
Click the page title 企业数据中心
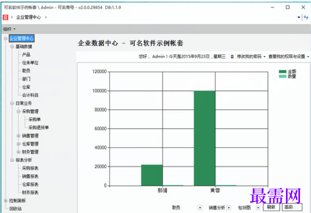click(x=98, y=43)
